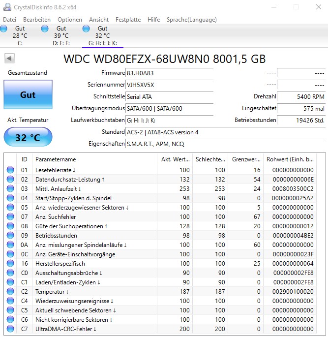328x337 pixels.
Task: Click the Eigenschaften field S.M.A.R.T., APM, NCQ
Action: (x=226, y=144)
